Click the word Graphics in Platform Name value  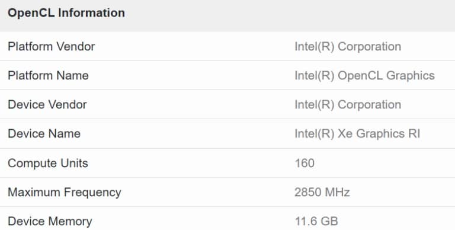click(x=411, y=76)
